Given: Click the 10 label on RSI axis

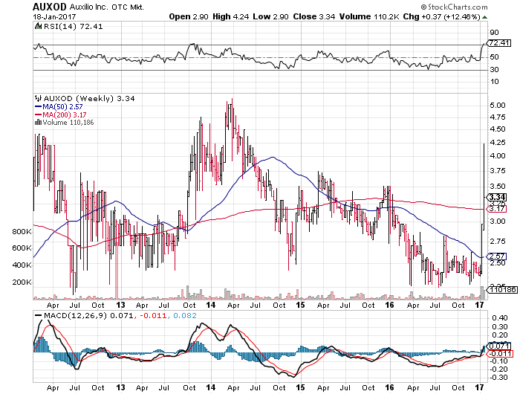Looking at the screenshot, I should click(494, 82).
